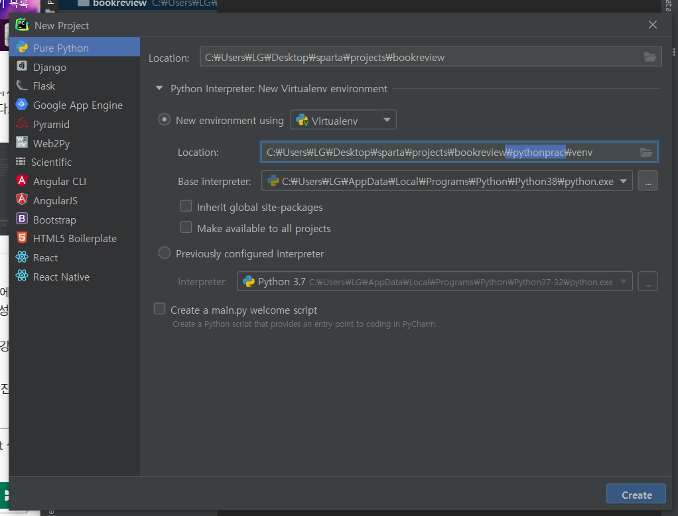Click the Bootstrap B icon
This screenshot has width=678, height=516.
pos(22,218)
